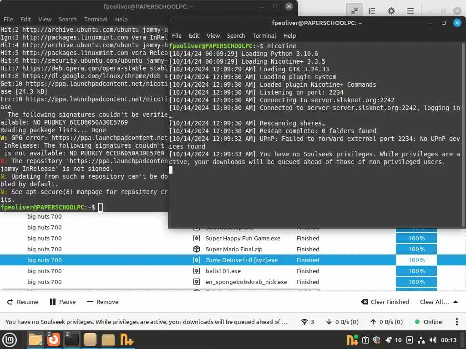Click the back terminal's command prompt line

pos(52,207)
